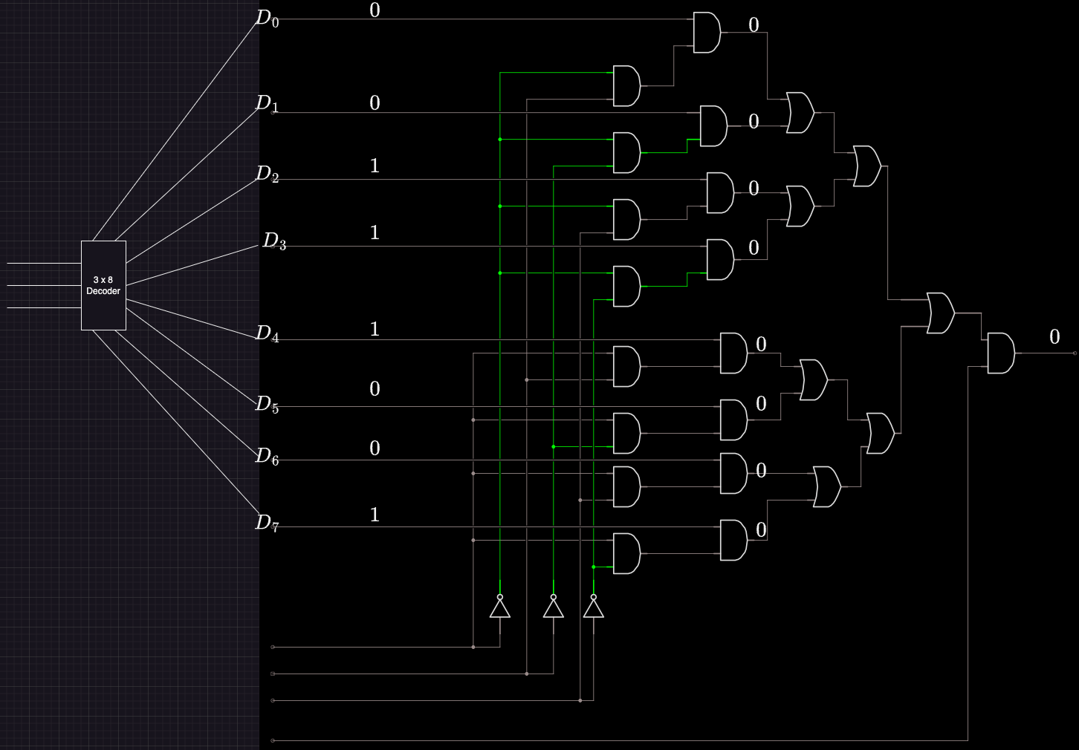Viewport: 1079px width, 750px height.
Task: Select the middle NOT gate inverter
Action: [554, 606]
